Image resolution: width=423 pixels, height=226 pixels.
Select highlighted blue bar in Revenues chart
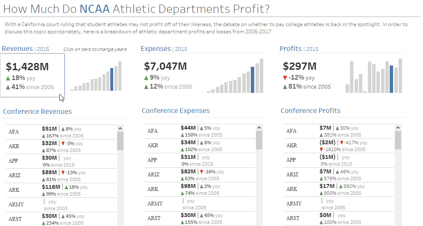112,79
